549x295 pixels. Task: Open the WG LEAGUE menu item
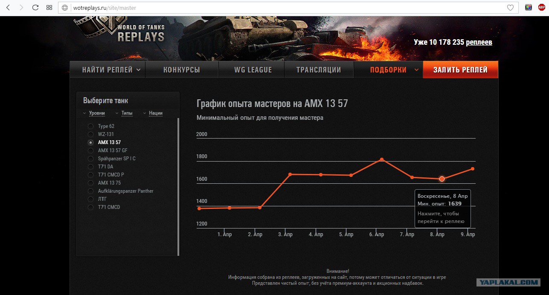[253, 70]
